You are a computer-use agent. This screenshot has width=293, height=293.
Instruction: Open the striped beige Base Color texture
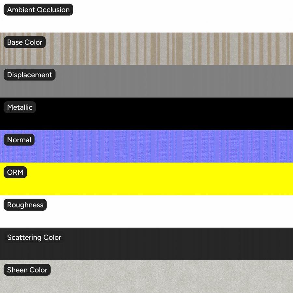(x=146, y=49)
